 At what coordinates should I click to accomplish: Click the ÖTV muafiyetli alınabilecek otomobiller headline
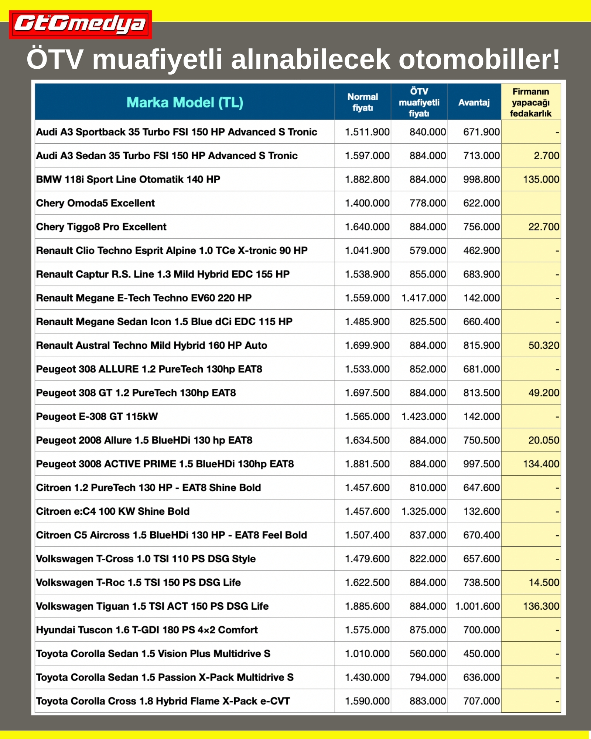tap(293, 59)
